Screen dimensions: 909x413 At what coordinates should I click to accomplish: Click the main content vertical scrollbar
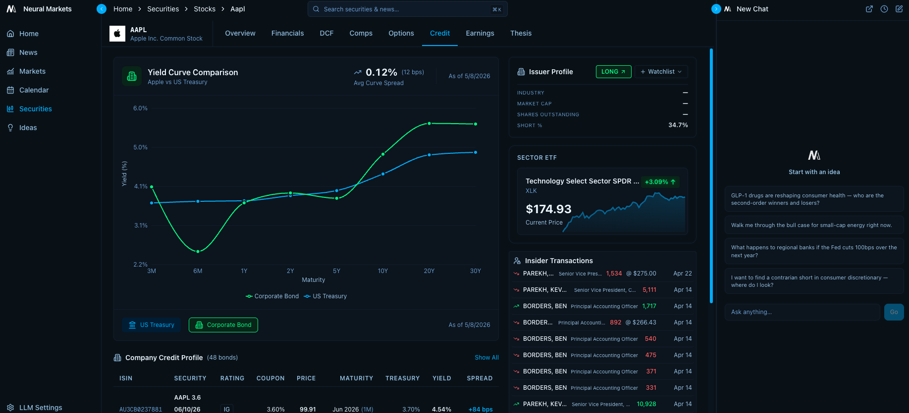pos(711,176)
